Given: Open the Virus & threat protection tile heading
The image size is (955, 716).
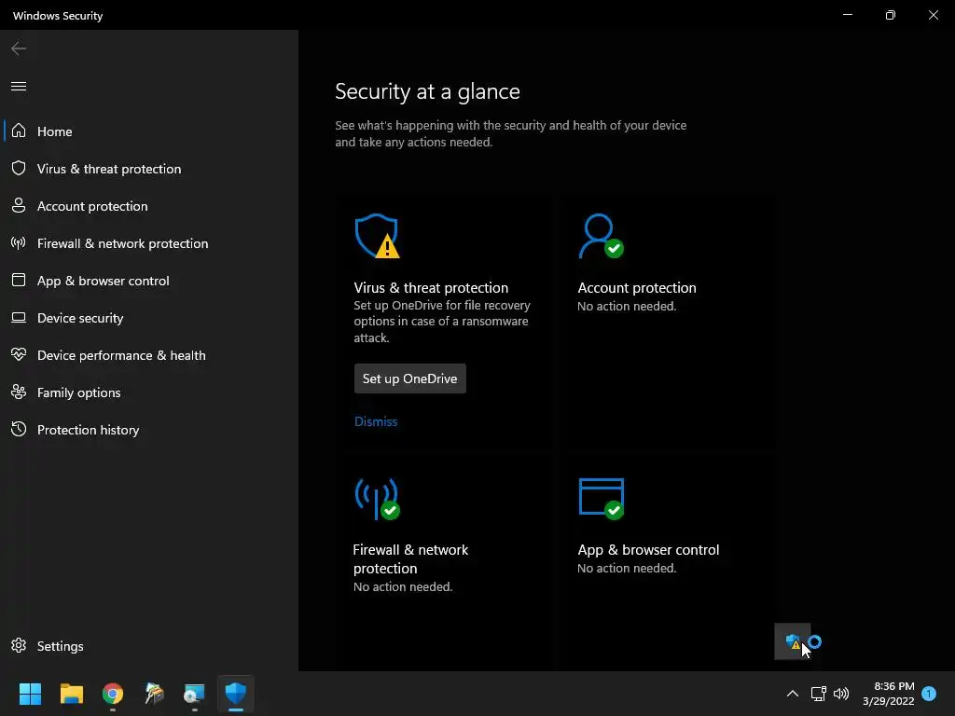Looking at the screenshot, I should click(x=431, y=288).
